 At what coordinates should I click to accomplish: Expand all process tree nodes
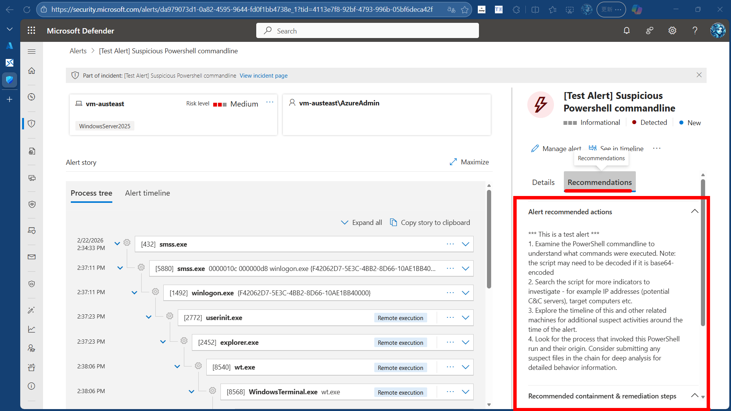pyautogui.click(x=361, y=223)
